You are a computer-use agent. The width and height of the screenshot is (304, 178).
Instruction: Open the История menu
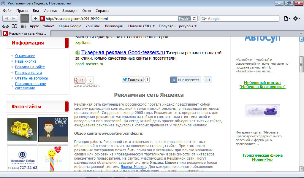(50, 11)
